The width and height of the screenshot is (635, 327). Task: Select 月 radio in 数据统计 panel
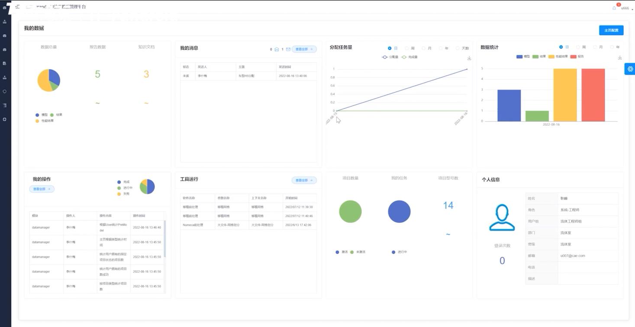(595, 47)
